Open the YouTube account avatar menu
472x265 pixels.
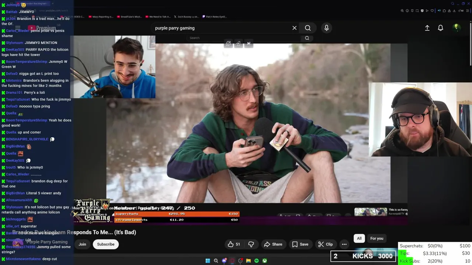tap(457, 28)
